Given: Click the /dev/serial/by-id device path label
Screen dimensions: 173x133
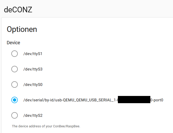Looking at the screenshot, I should pyautogui.click(x=93, y=100).
